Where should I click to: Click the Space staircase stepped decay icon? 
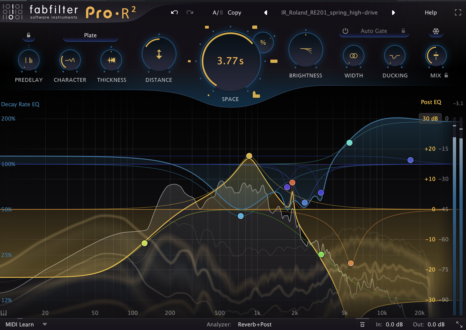coord(256,94)
